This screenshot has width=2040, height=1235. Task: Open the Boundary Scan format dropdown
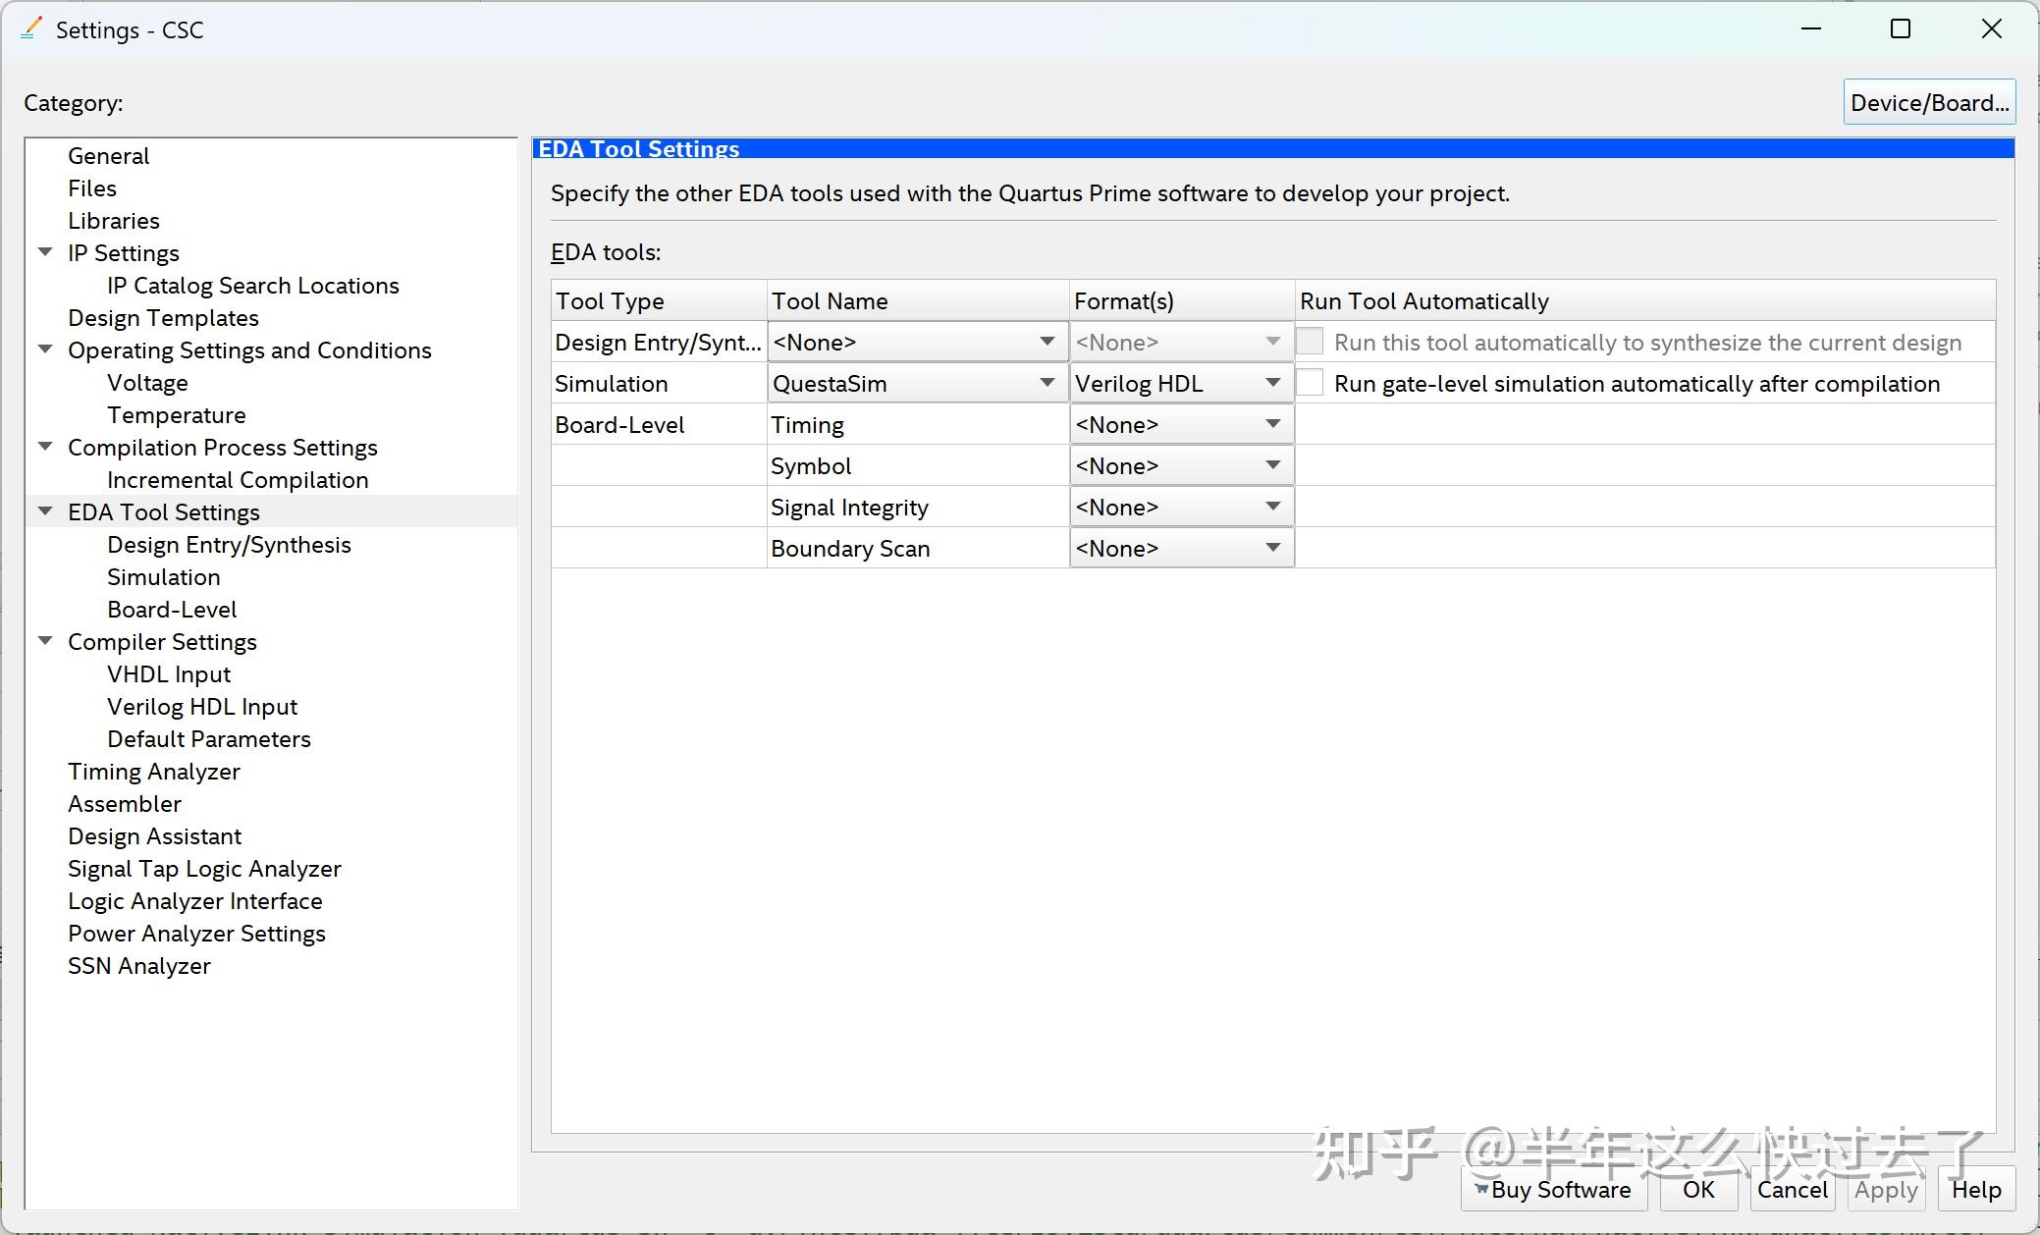[x=1181, y=548]
